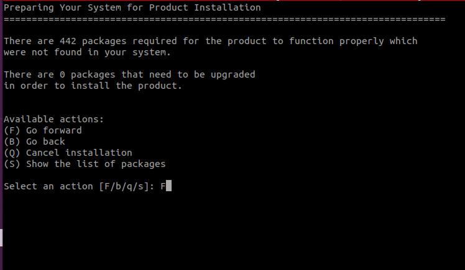The image size is (465, 270).
Task: Click the number 442 in the package count
Action: pos(68,41)
